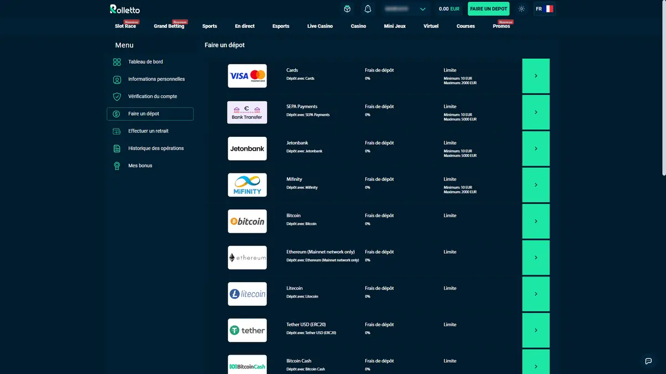The image size is (666, 374).
Task: Open Cards deposit with green arrow
Action: click(536, 76)
